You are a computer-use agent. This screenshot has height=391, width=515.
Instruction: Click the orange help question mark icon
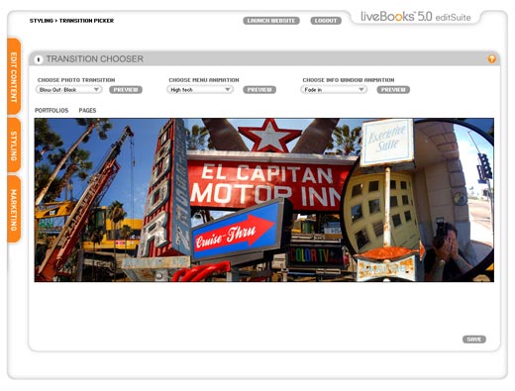(x=491, y=59)
